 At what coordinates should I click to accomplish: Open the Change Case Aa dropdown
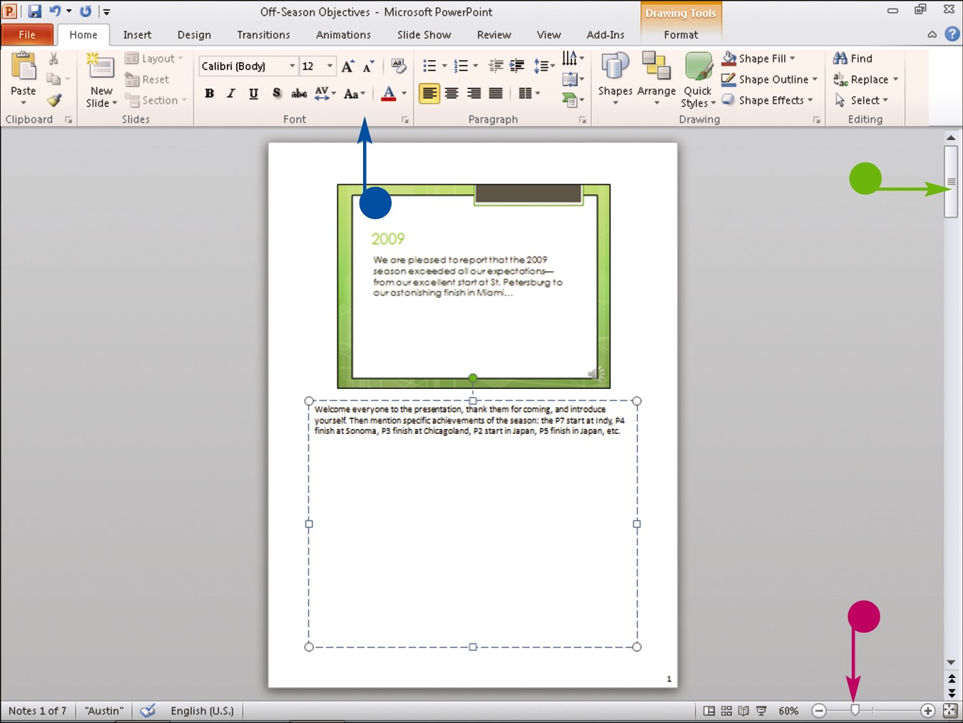point(355,93)
